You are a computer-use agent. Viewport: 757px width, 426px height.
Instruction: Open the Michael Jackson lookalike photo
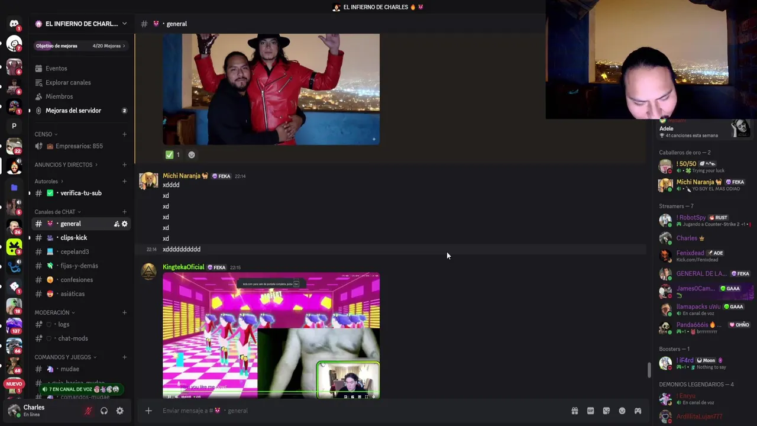tap(271, 89)
